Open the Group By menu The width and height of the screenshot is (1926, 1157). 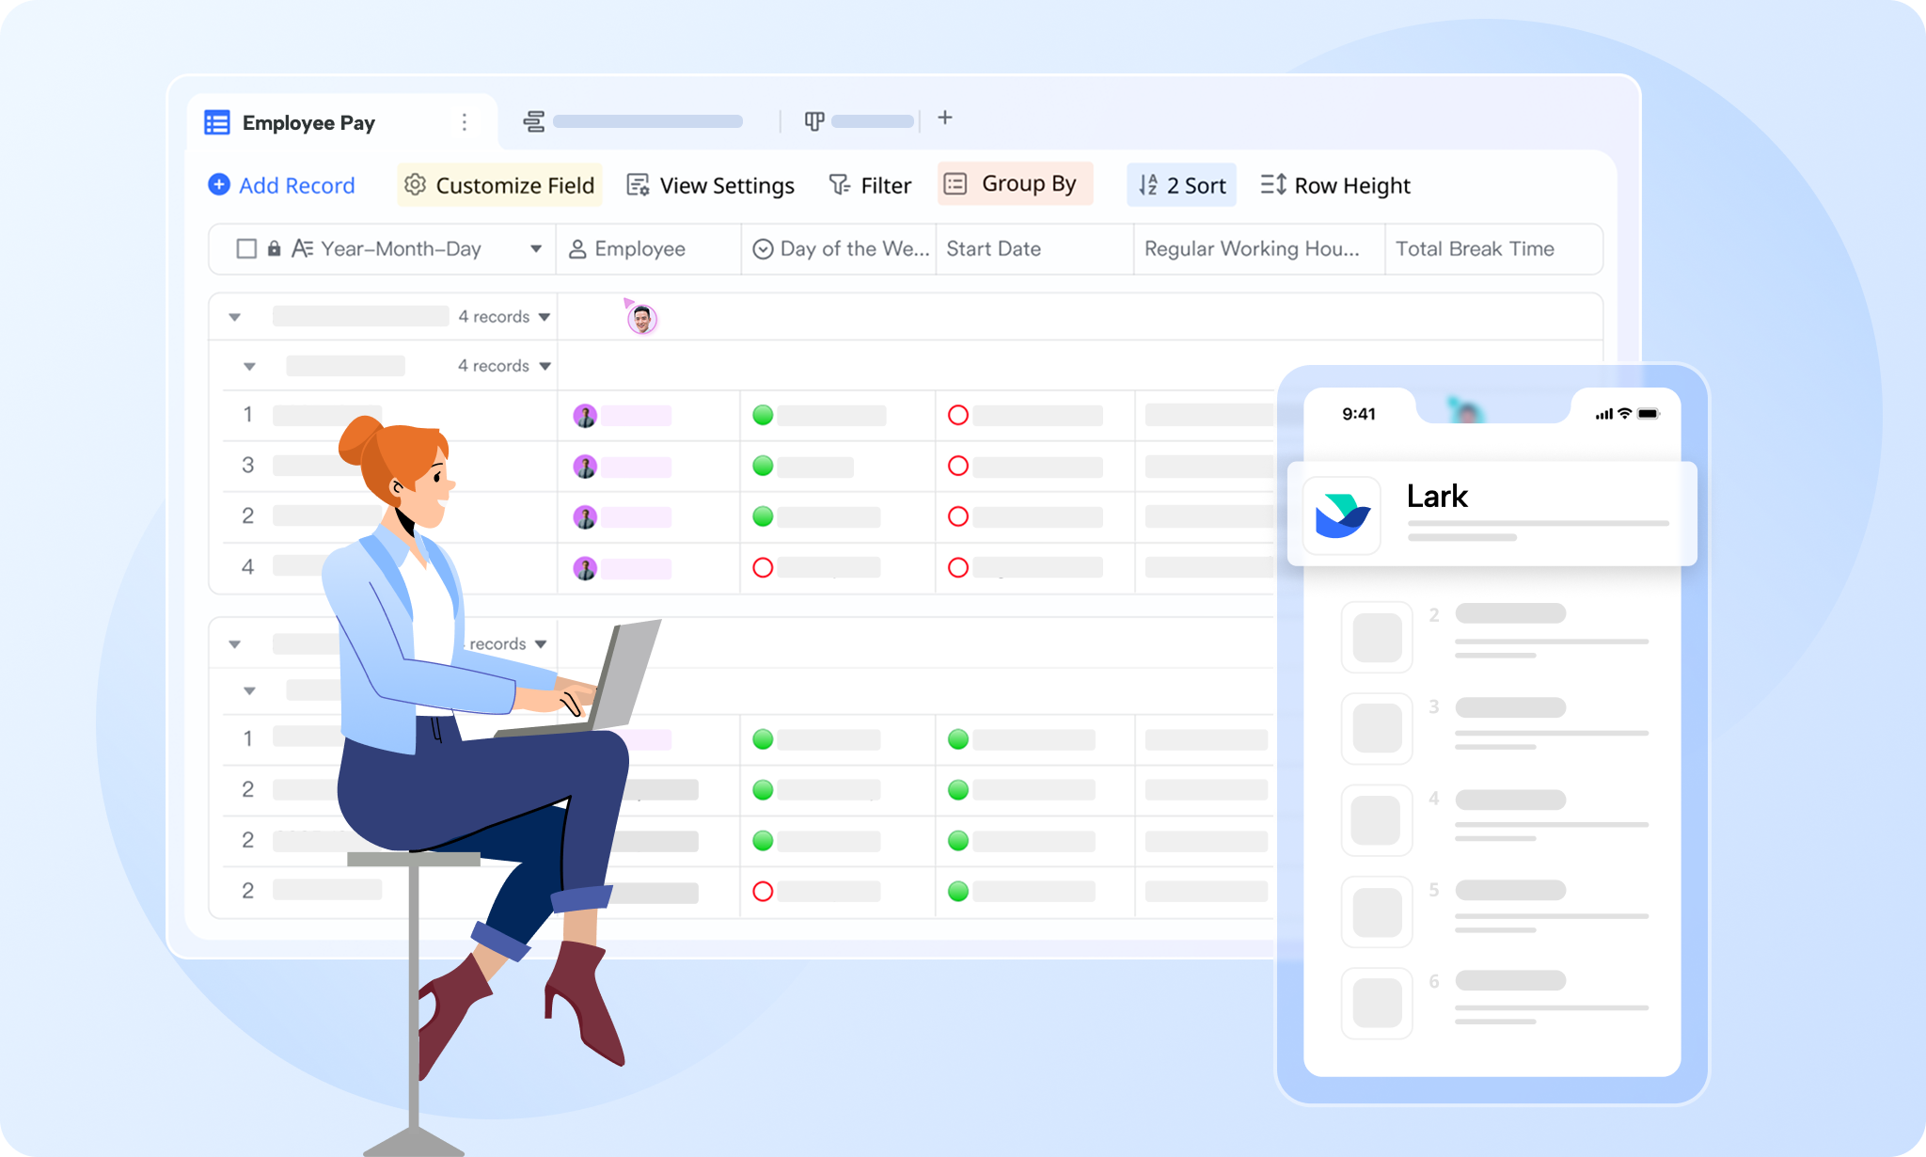click(1015, 183)
